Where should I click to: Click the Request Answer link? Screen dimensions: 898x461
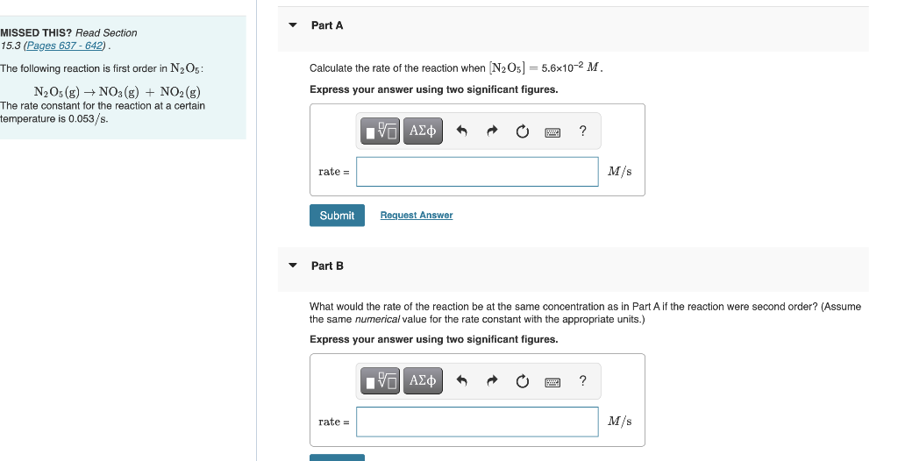tap(417, 216)
